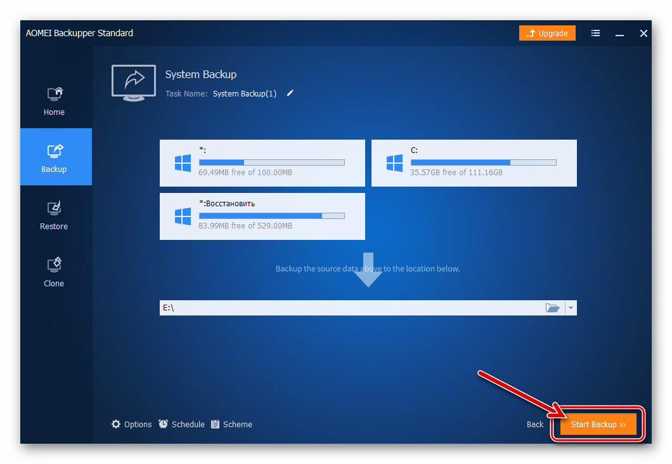Viewport: 672px width, 464px height.
Task: Click the AOMEI Backupper Standard title
Action: pos(79,33)
